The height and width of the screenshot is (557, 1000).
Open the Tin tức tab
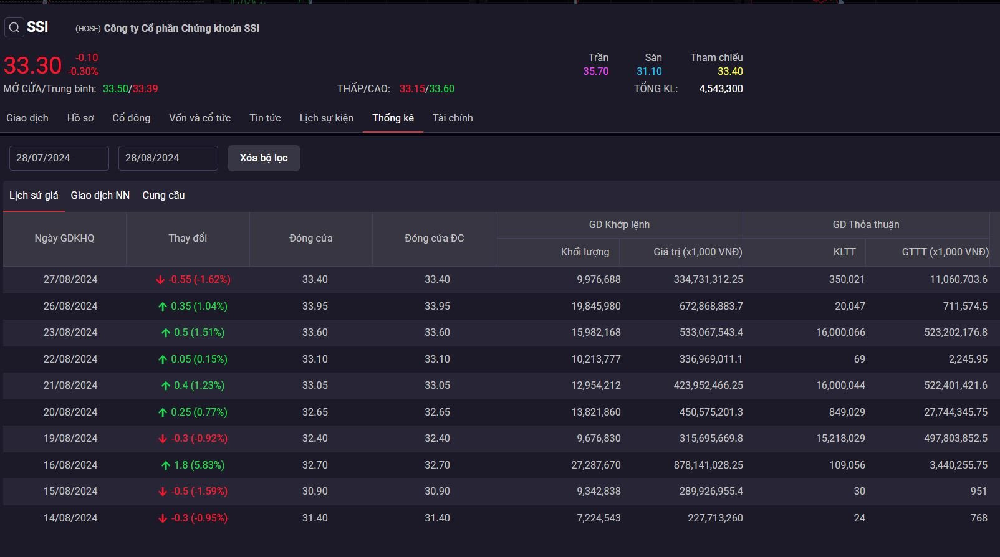tap(265, 118)
